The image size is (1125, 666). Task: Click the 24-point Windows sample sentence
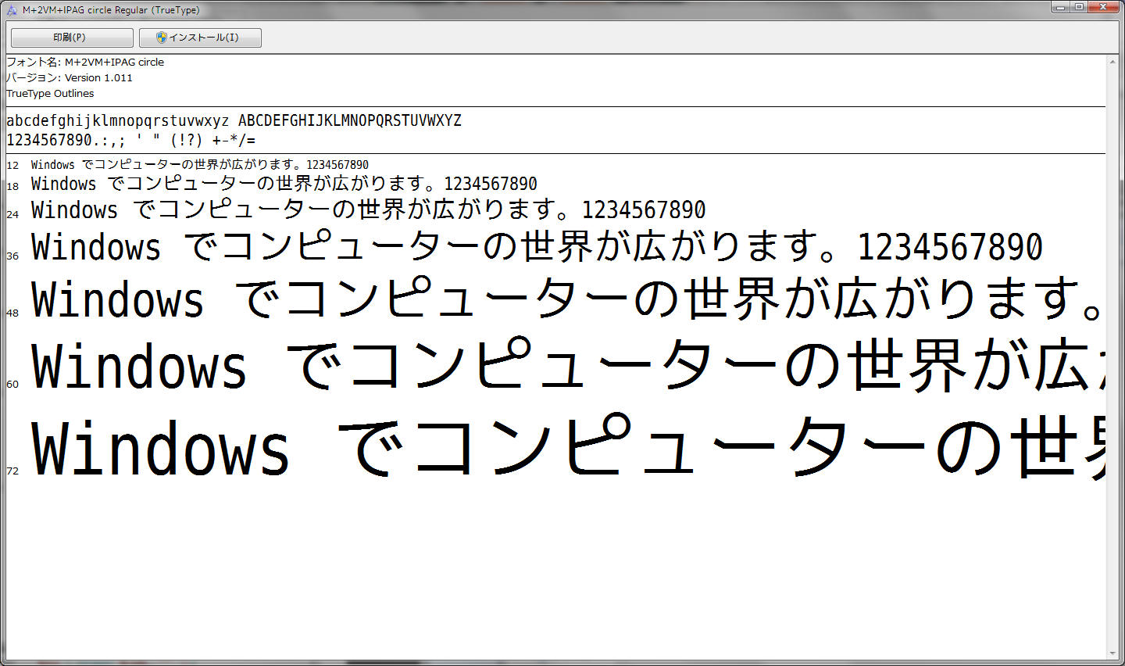pyautogui.click(x=368, y=209)
